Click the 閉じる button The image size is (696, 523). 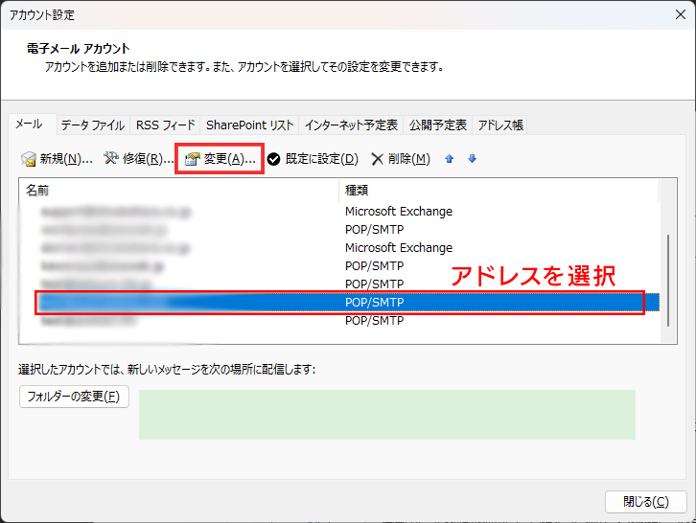644,502
